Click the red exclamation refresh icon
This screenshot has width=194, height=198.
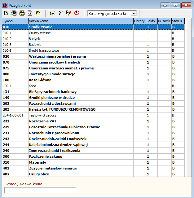point(77,13)
